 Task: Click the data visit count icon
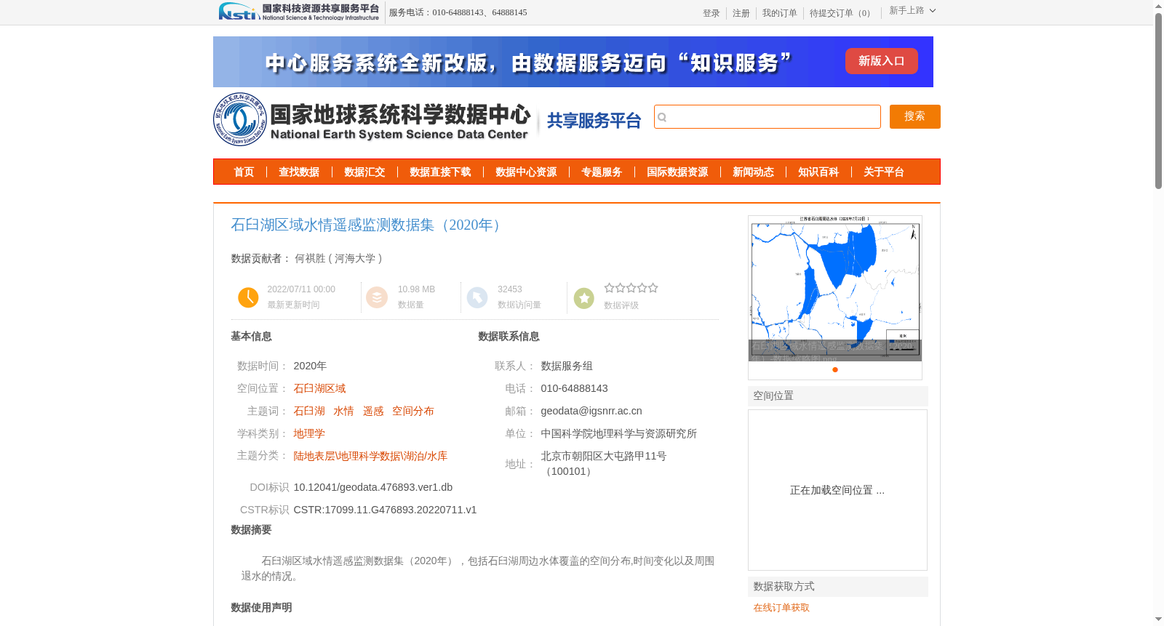coord(477,297)
